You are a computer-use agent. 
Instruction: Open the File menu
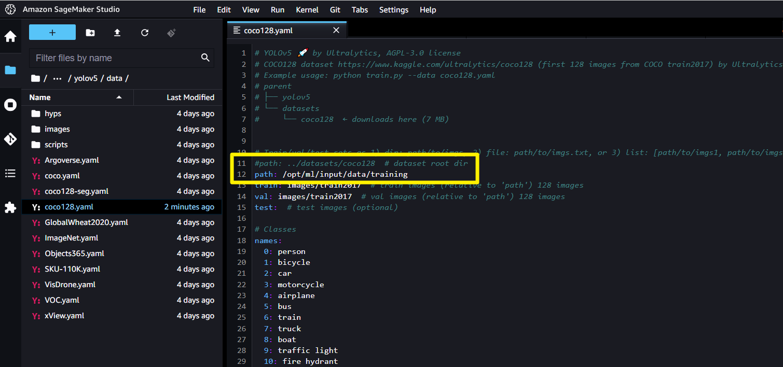click(199, 10)
